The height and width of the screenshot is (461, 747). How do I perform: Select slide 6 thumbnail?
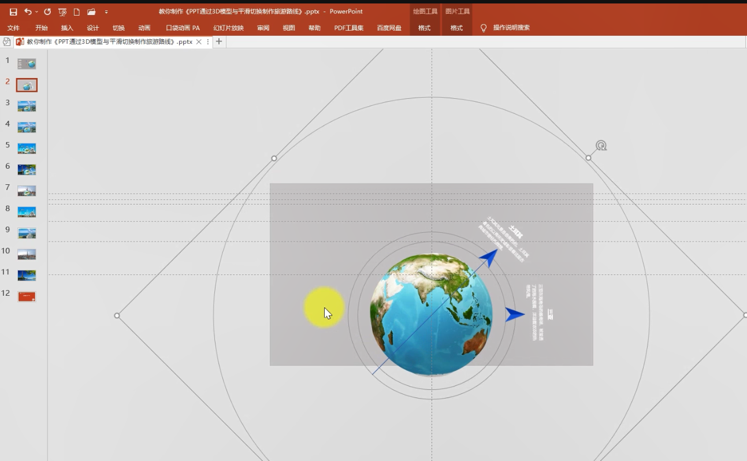27,169
